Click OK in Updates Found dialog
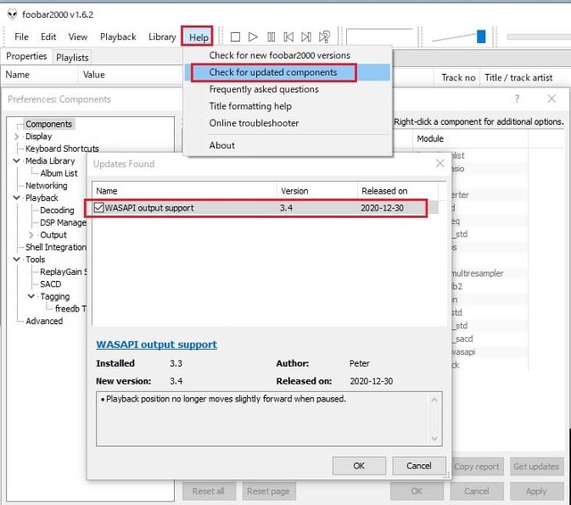Screen dimensions: 571x505 pos(359,466)
